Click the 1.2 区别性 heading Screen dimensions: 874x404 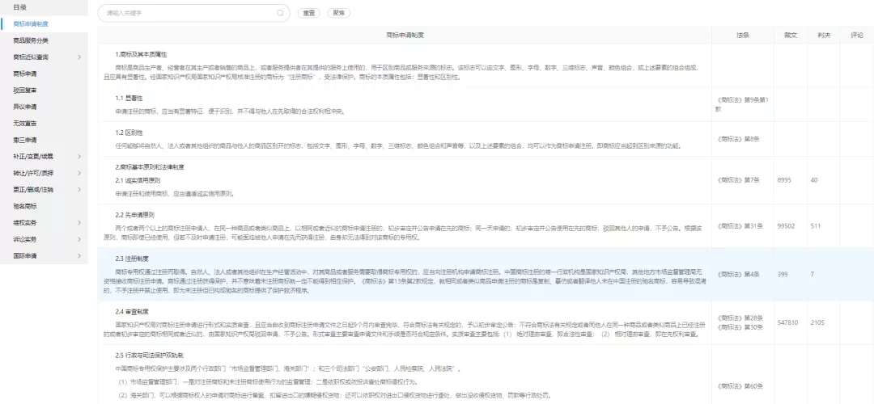pos(129,133)
